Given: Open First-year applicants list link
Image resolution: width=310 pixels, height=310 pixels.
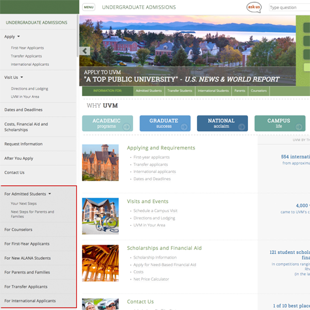Looking at the screenshot, I should coord(151,157).
